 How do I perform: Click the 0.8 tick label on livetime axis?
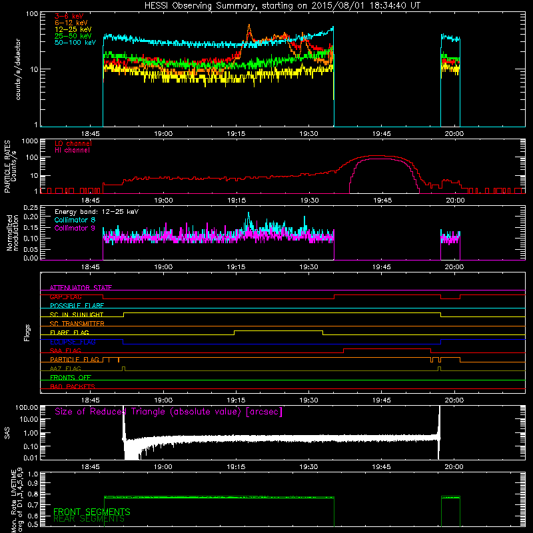[x=33, y=494]
